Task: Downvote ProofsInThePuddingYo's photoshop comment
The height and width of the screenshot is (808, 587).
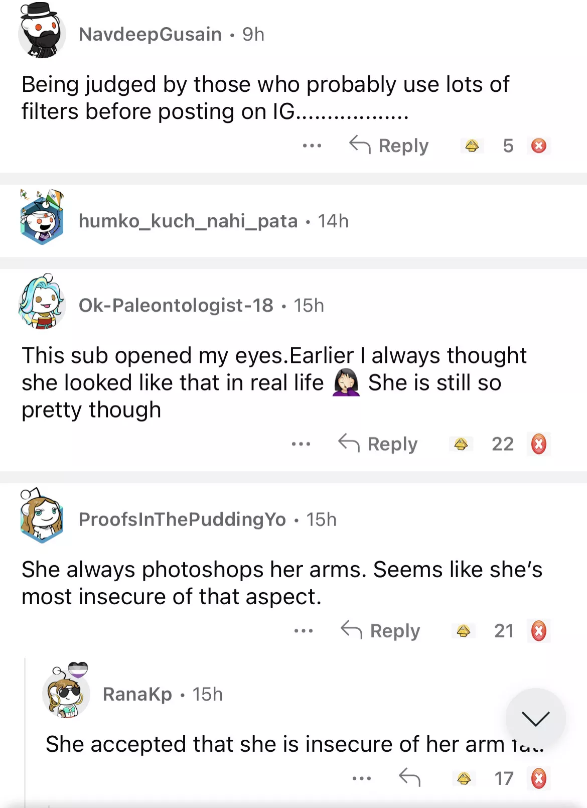Action: coord(539,631)
